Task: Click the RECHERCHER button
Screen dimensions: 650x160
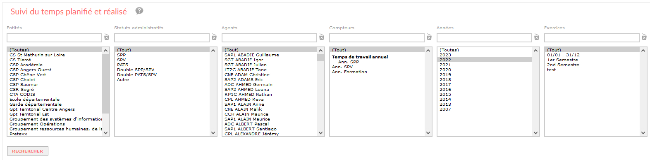Action: tap(28, 151)
